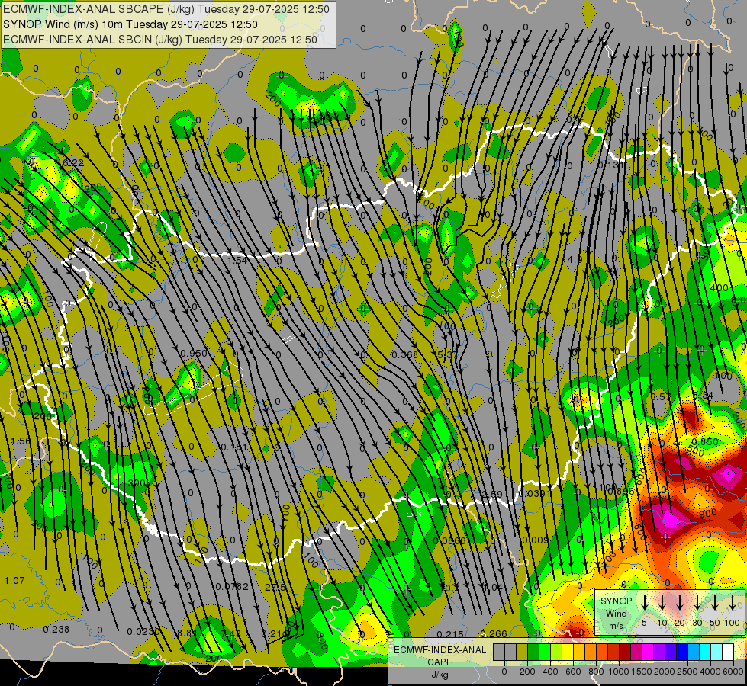Click the SBCAPE title line in header
Viewport: 747px width, 686px height.
(x=166, y=9)
